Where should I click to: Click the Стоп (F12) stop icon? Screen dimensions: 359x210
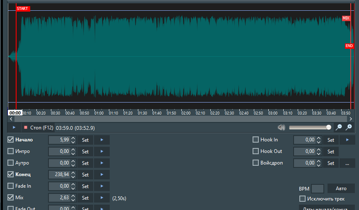click(26, 128)
